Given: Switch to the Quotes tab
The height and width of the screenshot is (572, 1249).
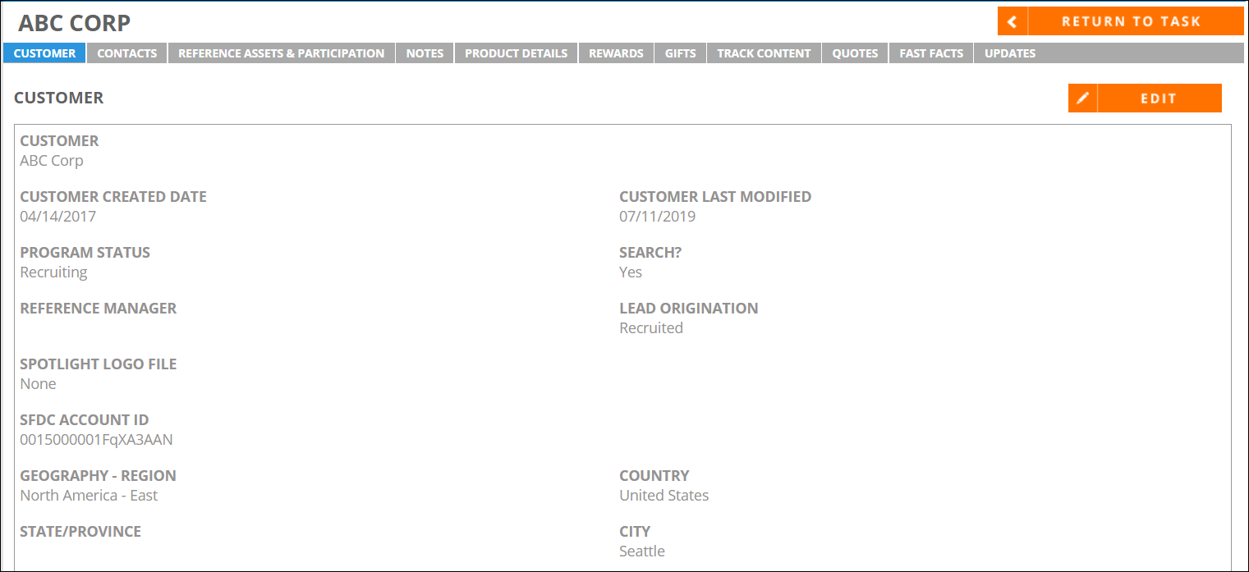Looking at the screenshot, I should 856,53.
